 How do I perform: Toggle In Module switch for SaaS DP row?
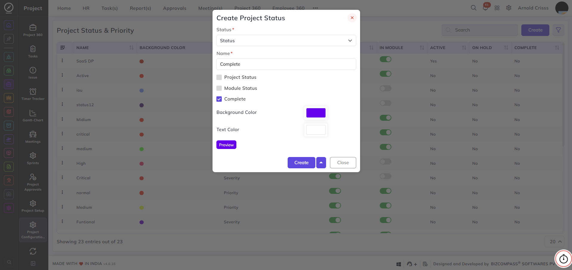click(x=385, y=59)
